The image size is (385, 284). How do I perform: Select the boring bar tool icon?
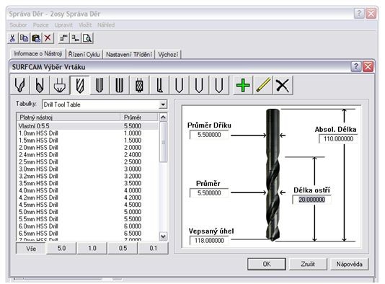coord(159,86)
